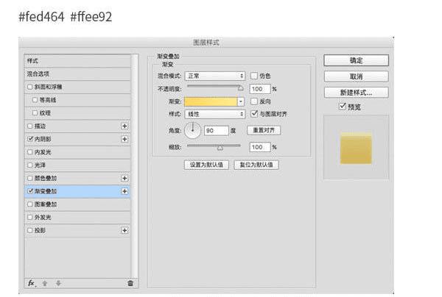Screen dimensions: 442x297
Task: Enable the 等高线 checkbox
Action: (35, 100)
